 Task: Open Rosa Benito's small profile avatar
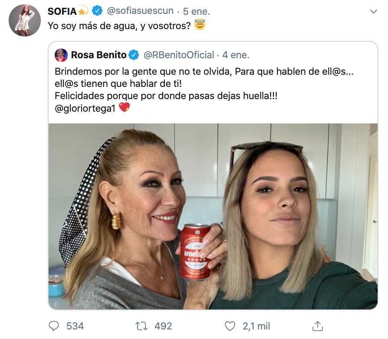[61, 55]
